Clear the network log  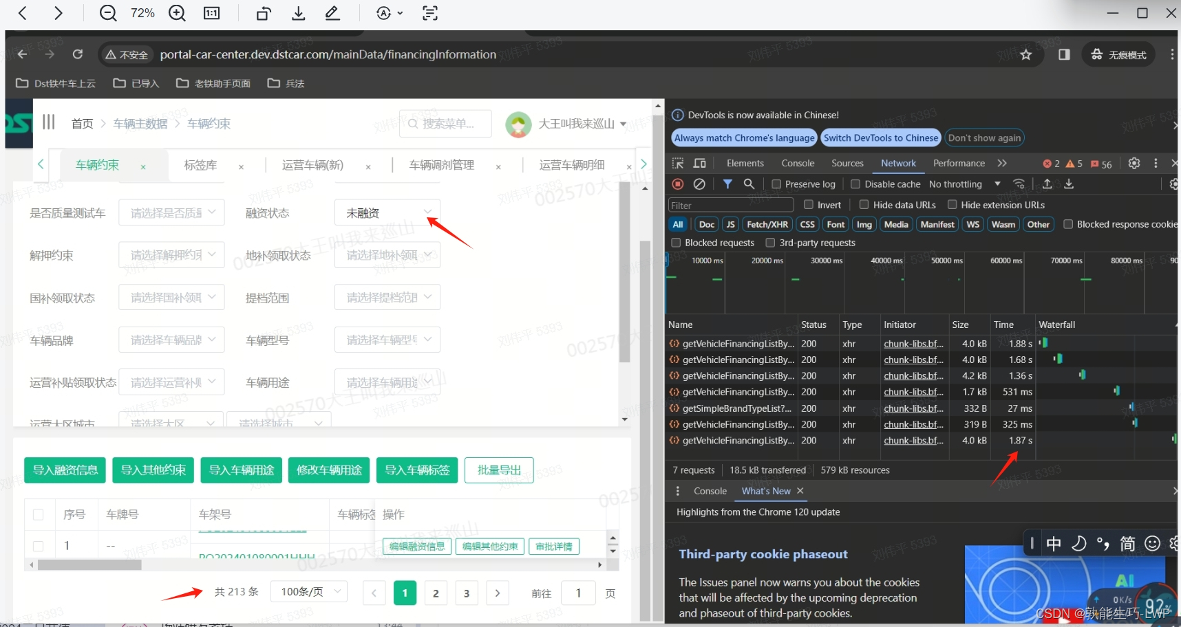coord(699,184)
